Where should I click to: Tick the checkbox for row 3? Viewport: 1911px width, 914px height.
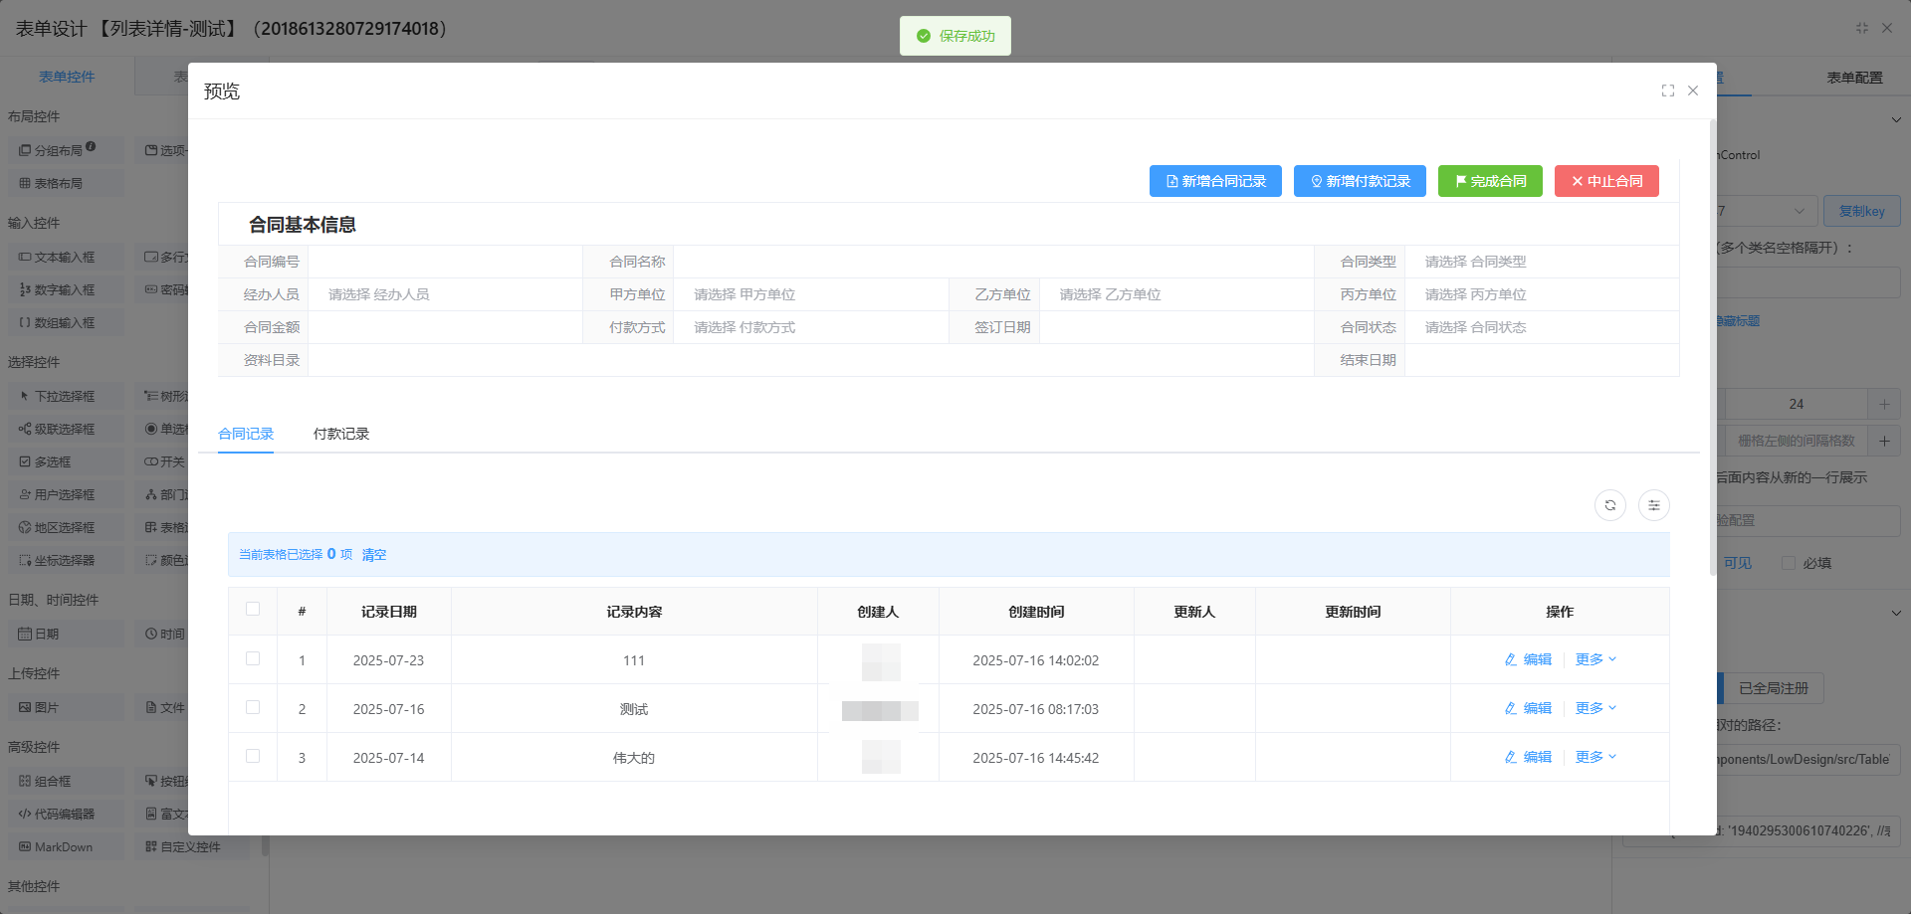click(x=253, y=756)
